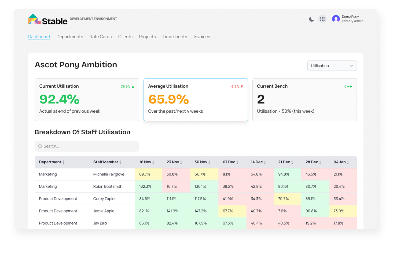The width and height of the screenshot is (397, 254).
Task: Sort table by Department column arrows
Action: coord(64,162)
